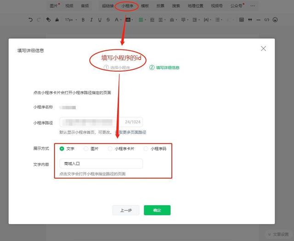Open the font color A dropdown
This screenshot has height=241, width=294.
click(x=118, y=20)
